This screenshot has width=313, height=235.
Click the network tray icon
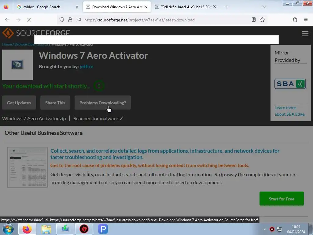(279, 229)
